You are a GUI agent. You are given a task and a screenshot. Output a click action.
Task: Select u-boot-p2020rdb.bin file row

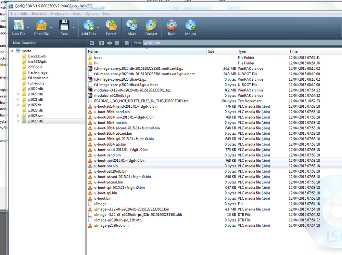click(x=214, y=171)
